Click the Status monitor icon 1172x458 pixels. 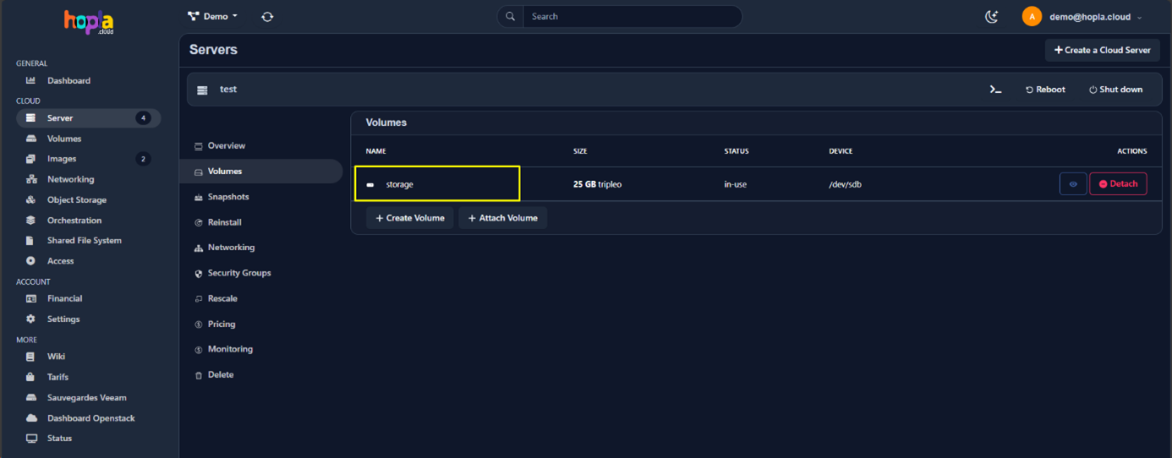coord(31,439)
